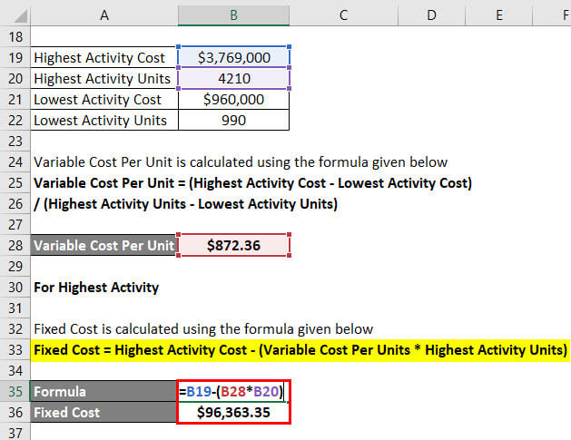Click the gray 'Variable Cost Per Unit' label
Image resolution: width=571 pixels, height=440 pixels.
(104, 245)
